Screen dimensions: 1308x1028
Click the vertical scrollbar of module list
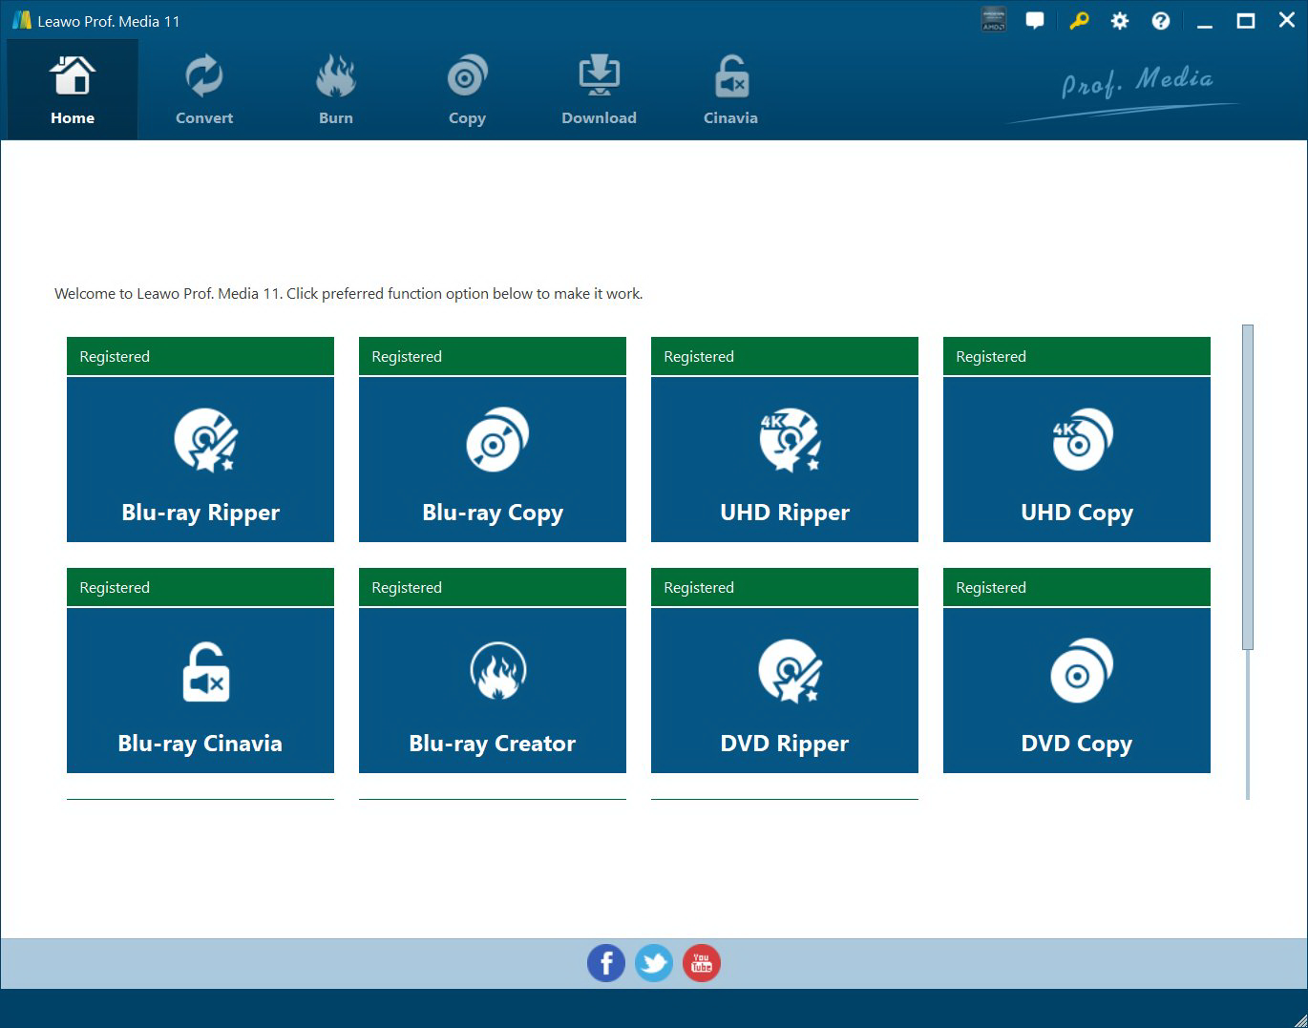(x=1247, y=487)
